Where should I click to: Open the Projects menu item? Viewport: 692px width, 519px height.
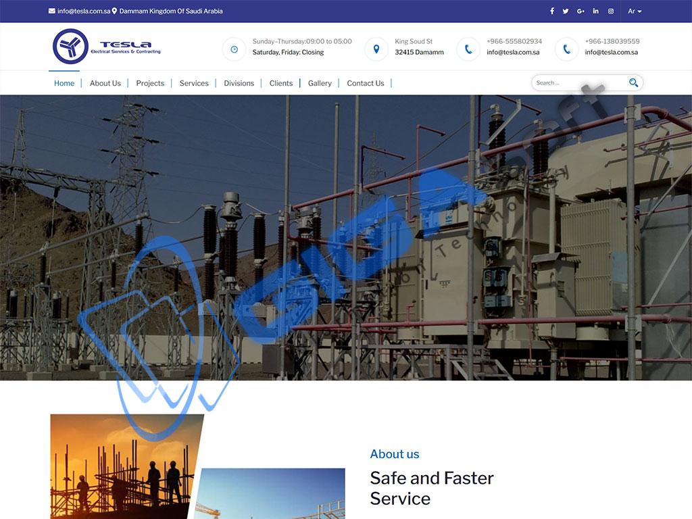(150, 83)
